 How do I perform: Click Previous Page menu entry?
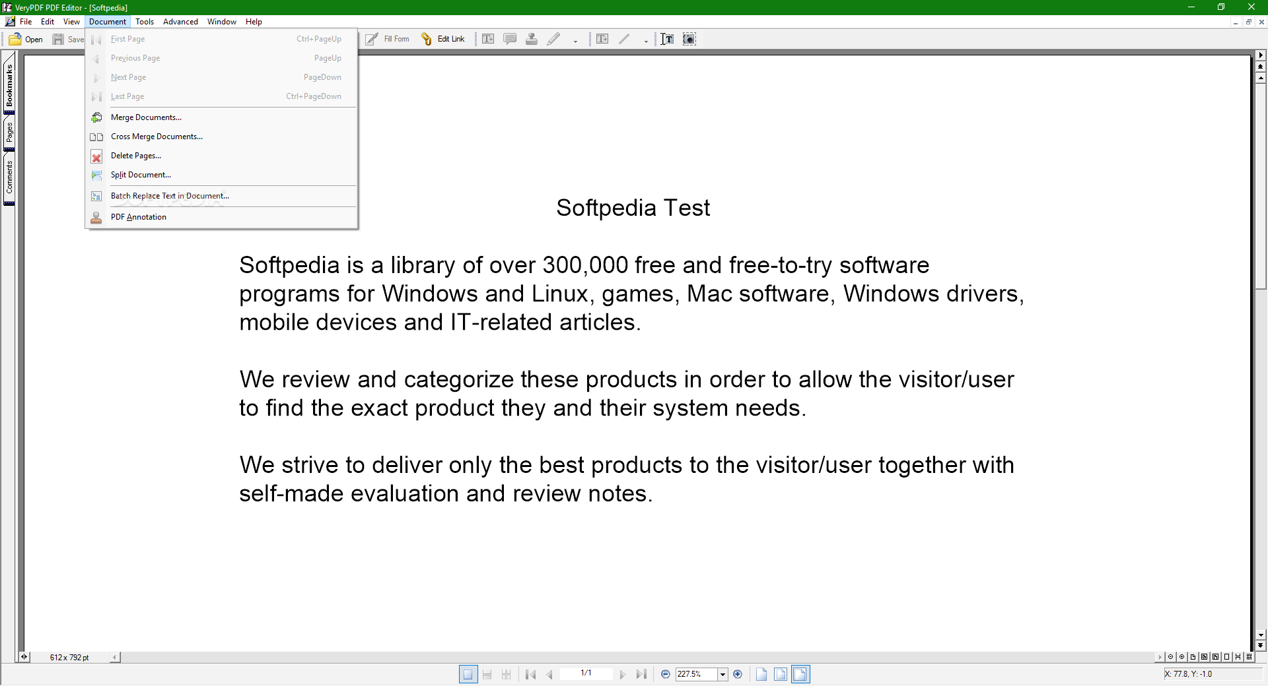point(221,58)
